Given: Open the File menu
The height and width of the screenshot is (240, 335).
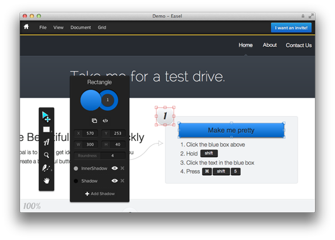Looking at the screenshot, I should pyautogui.click(x=43, y=27).
